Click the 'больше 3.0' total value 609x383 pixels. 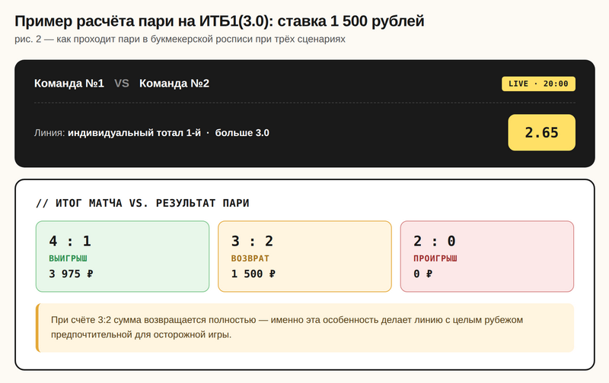(242, 133)
